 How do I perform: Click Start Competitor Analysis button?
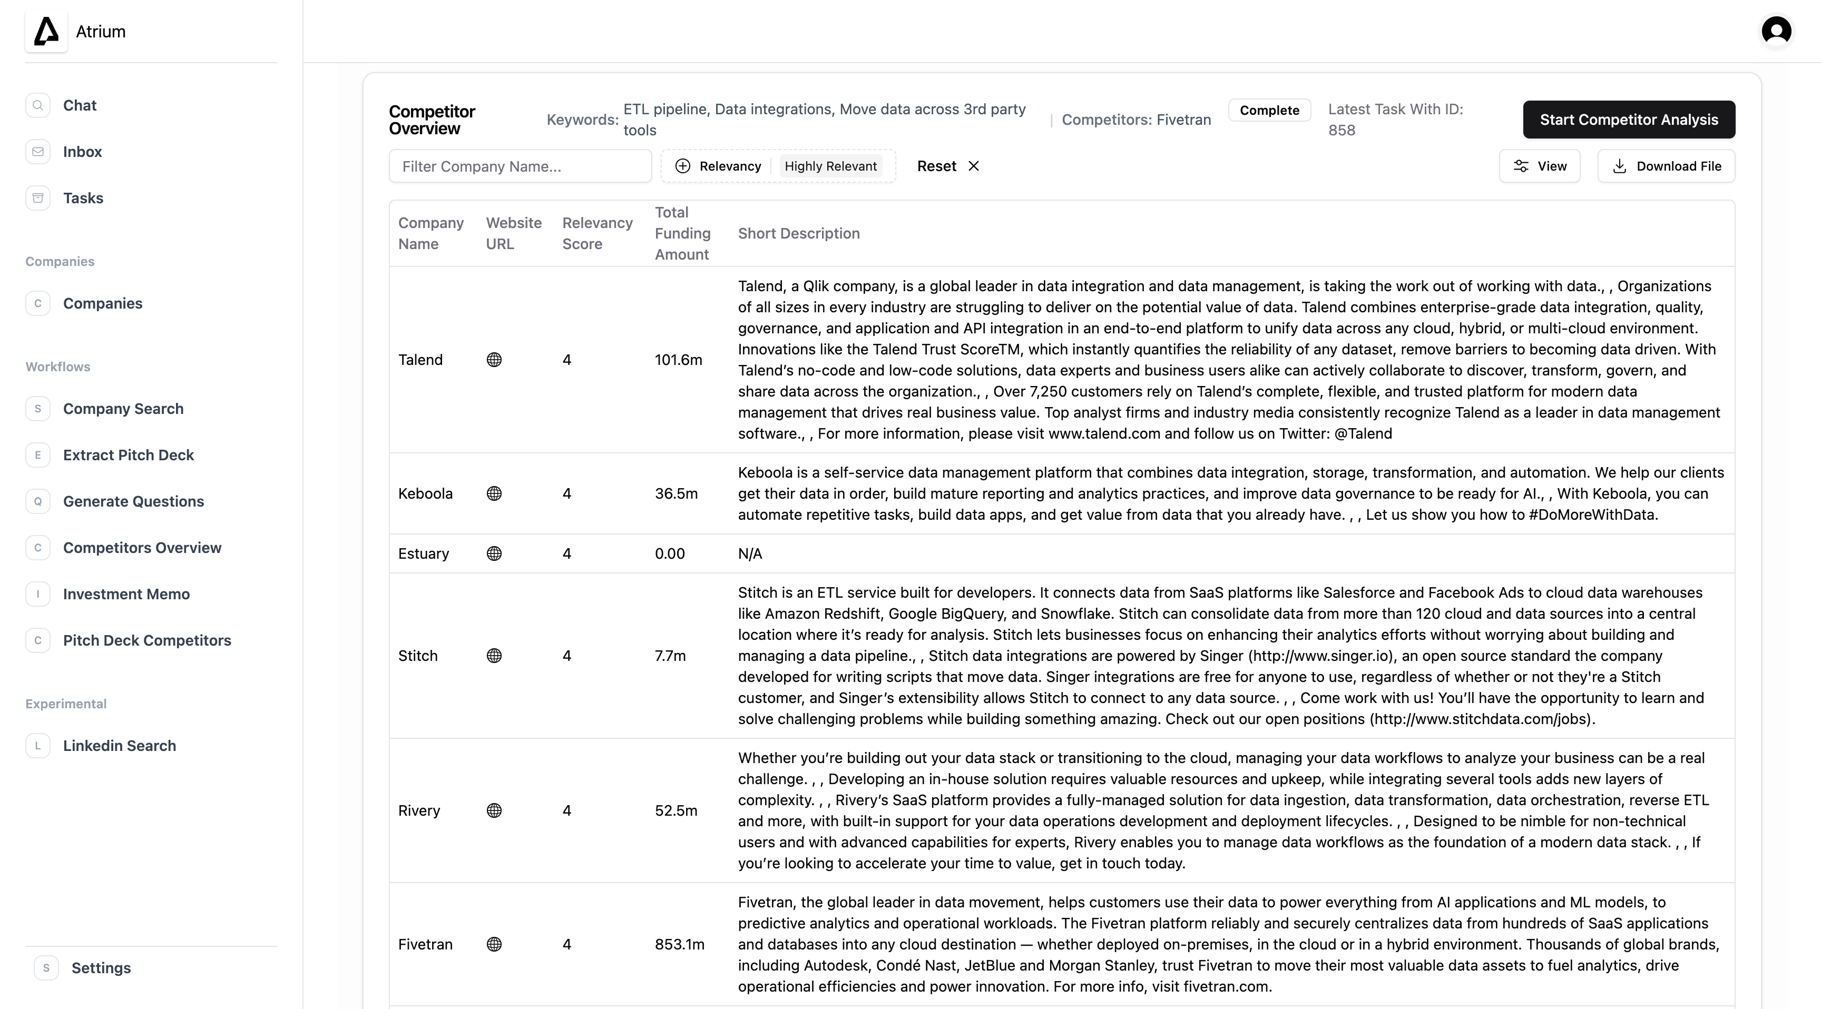1629,120
